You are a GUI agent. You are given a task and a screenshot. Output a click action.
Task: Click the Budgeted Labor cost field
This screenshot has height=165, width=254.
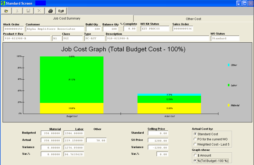click(74, 133)
